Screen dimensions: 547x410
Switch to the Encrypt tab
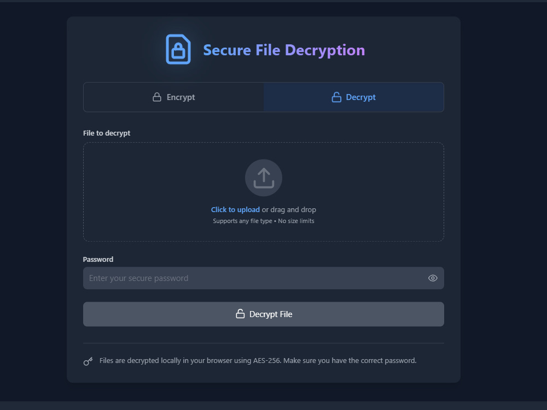tap(174, 97)
